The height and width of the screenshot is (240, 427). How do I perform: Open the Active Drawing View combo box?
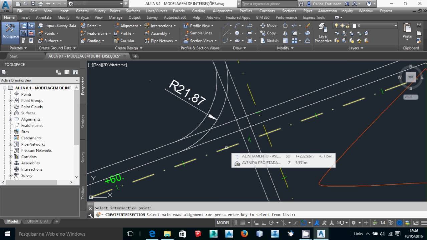(40, 80)
